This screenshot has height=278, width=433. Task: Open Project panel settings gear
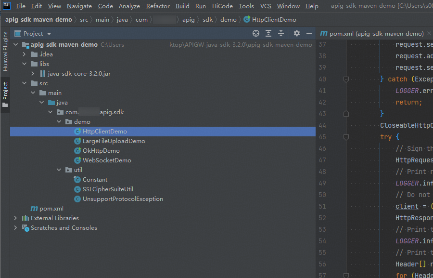pos(296,33)
